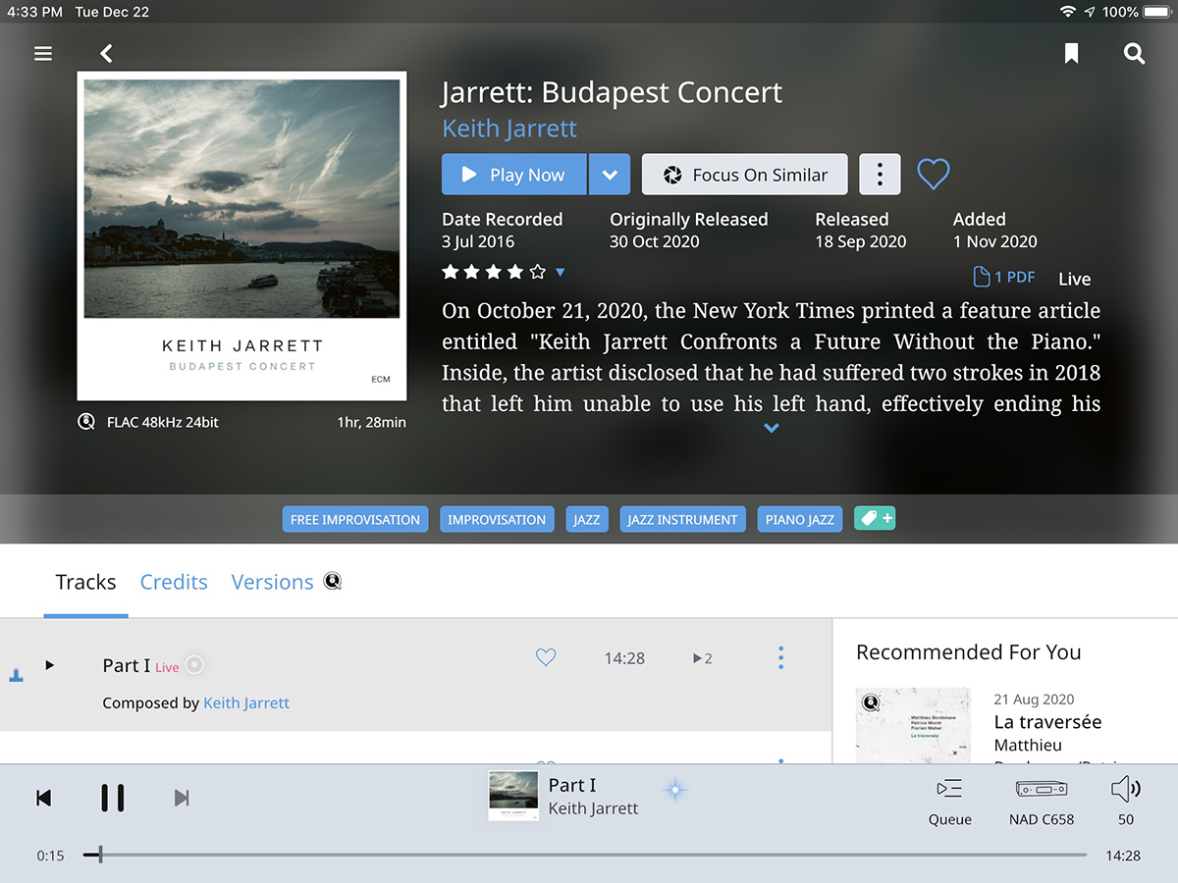This screenshot has width=1178, height=883.
Task: Skip to previous track
Action: (x=43, y=798)
